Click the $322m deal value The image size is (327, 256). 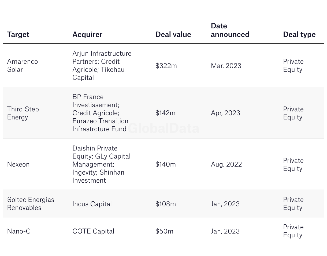(x=166, y=66)
